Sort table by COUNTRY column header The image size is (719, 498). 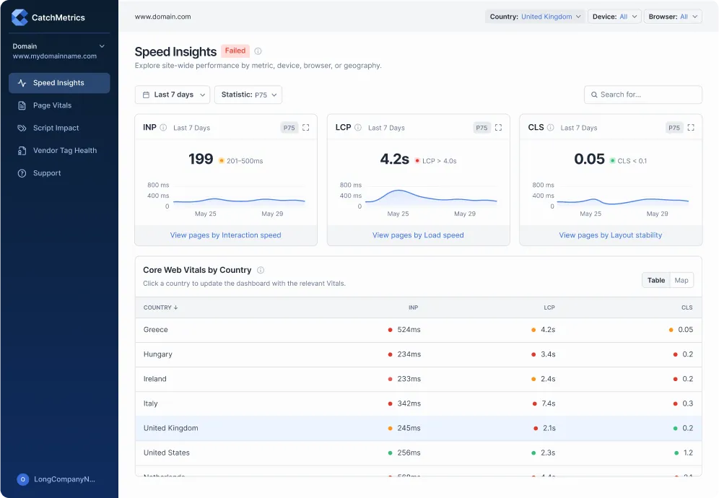coord(160,307)
